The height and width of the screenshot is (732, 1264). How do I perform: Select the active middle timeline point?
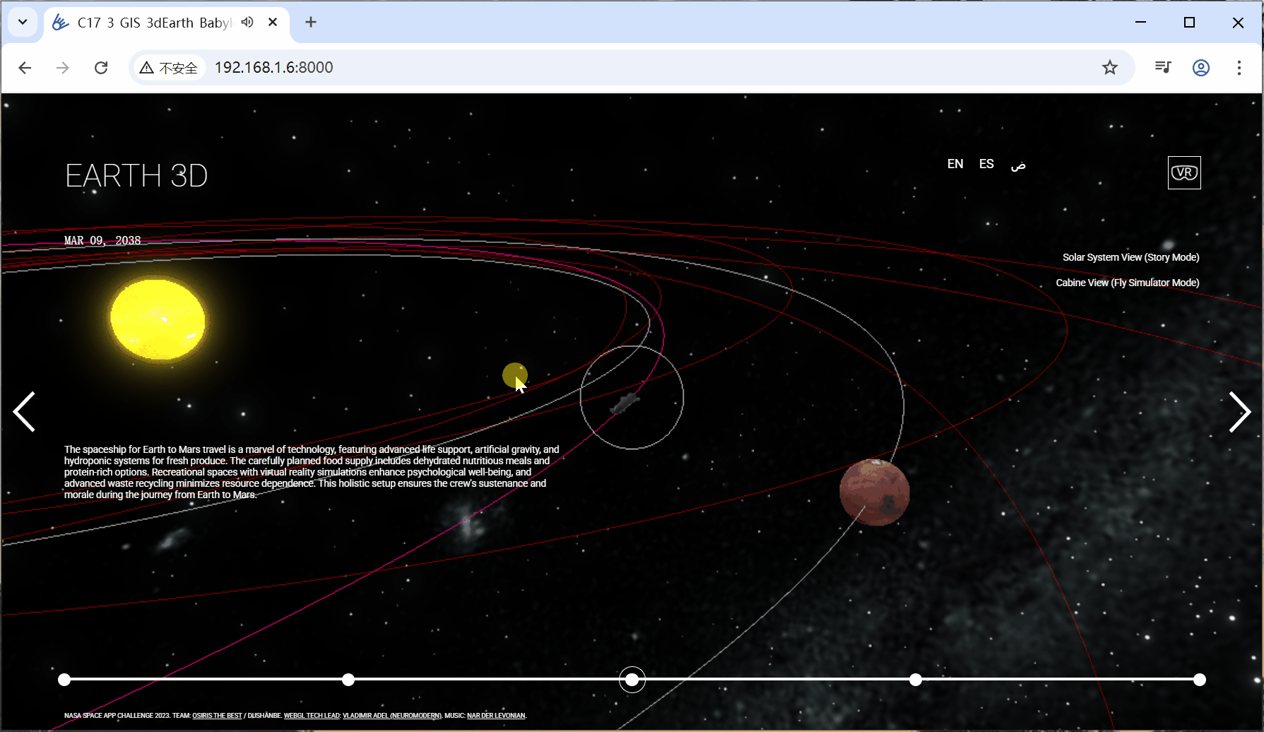click(632, 680)
